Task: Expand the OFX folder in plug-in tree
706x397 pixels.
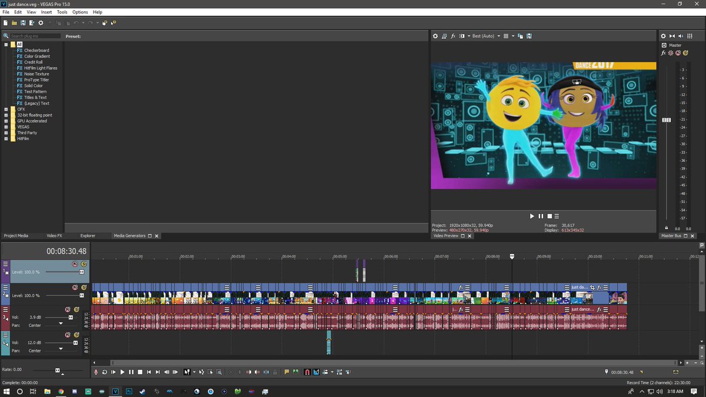Action: click(x=6, y=109)
